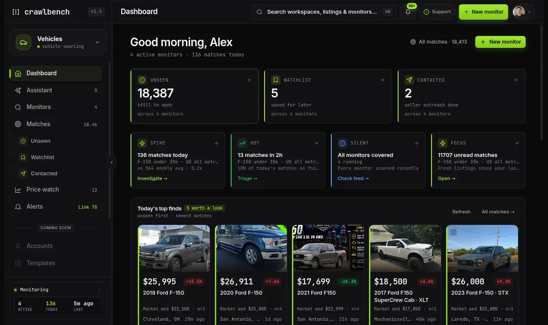Click the Unseen clock icon in sidebar
Screen dimensions: 548x325
[x=23, y=141]
